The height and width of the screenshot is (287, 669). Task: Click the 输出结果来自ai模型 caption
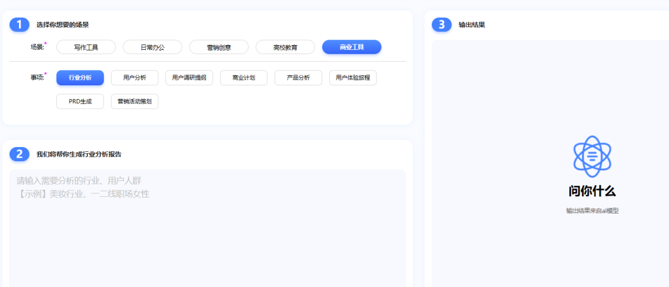(592, 211)
